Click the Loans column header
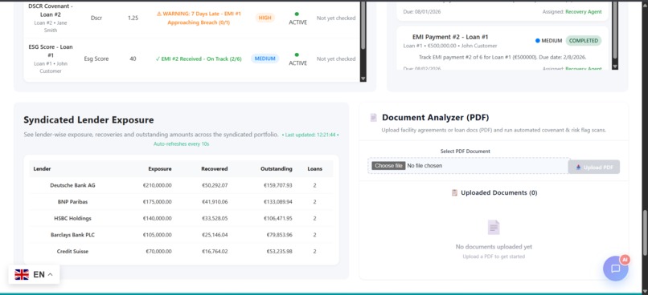The image size is (648, 295). coord(315,169)
